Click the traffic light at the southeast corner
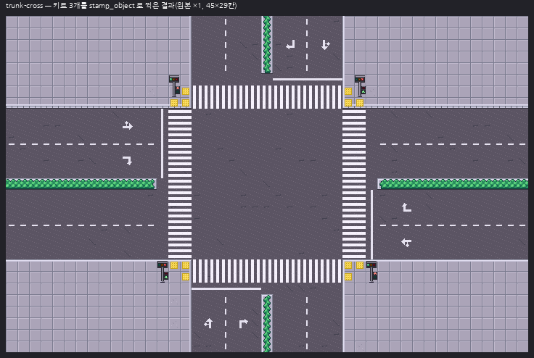534x358 pixels. (x=372, y=272)
